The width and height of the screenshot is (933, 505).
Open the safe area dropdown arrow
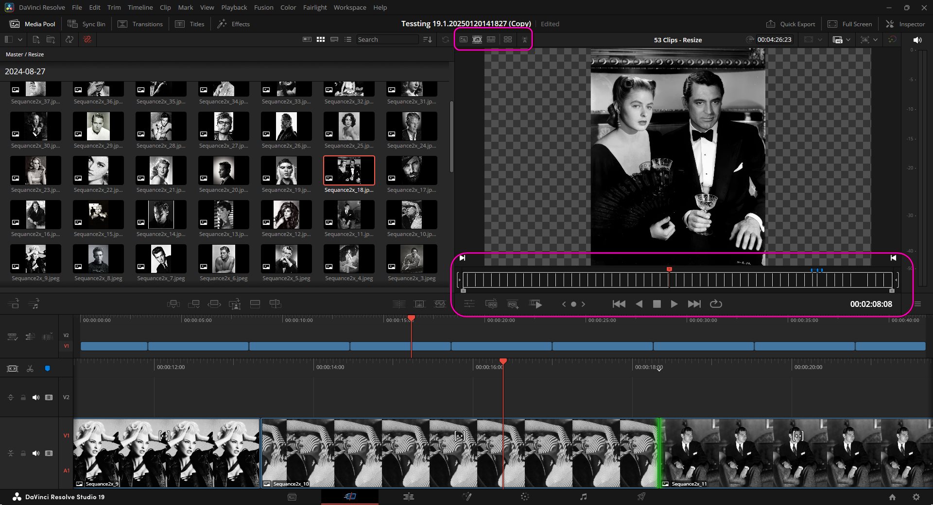pos(820,40)
